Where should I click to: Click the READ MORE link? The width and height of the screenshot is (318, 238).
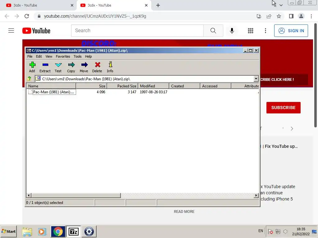pyautogui.click(x=184, y=211)
